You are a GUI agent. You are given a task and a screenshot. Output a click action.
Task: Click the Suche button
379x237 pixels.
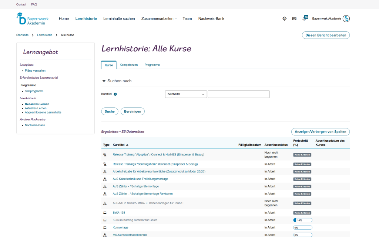click(110, 111)
